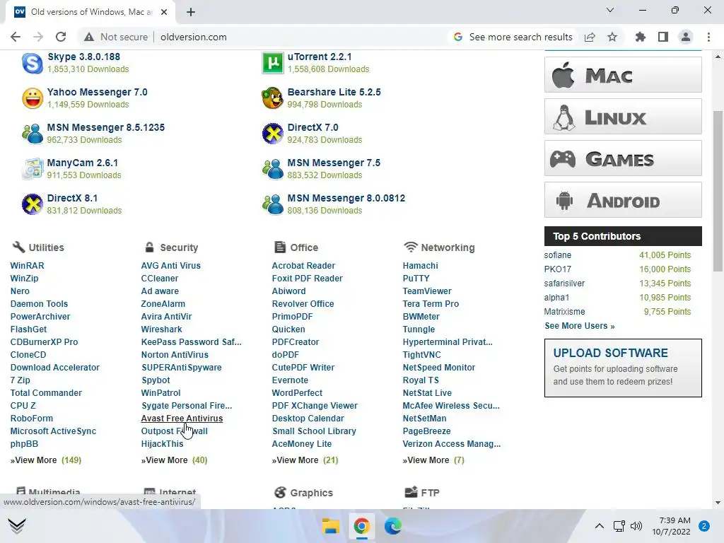This screenshot has width=724, height=543.
Task: Click the MSN Messenger 8.0.0812 icon
Action: pos(273,204)
